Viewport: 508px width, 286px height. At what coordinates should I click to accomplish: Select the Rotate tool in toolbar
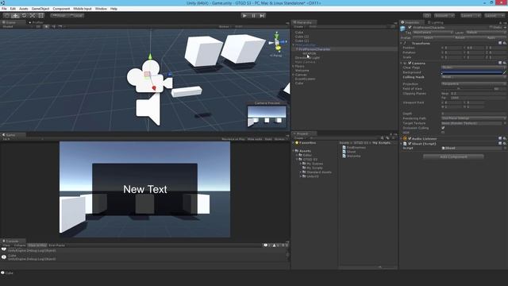[24, 16]
